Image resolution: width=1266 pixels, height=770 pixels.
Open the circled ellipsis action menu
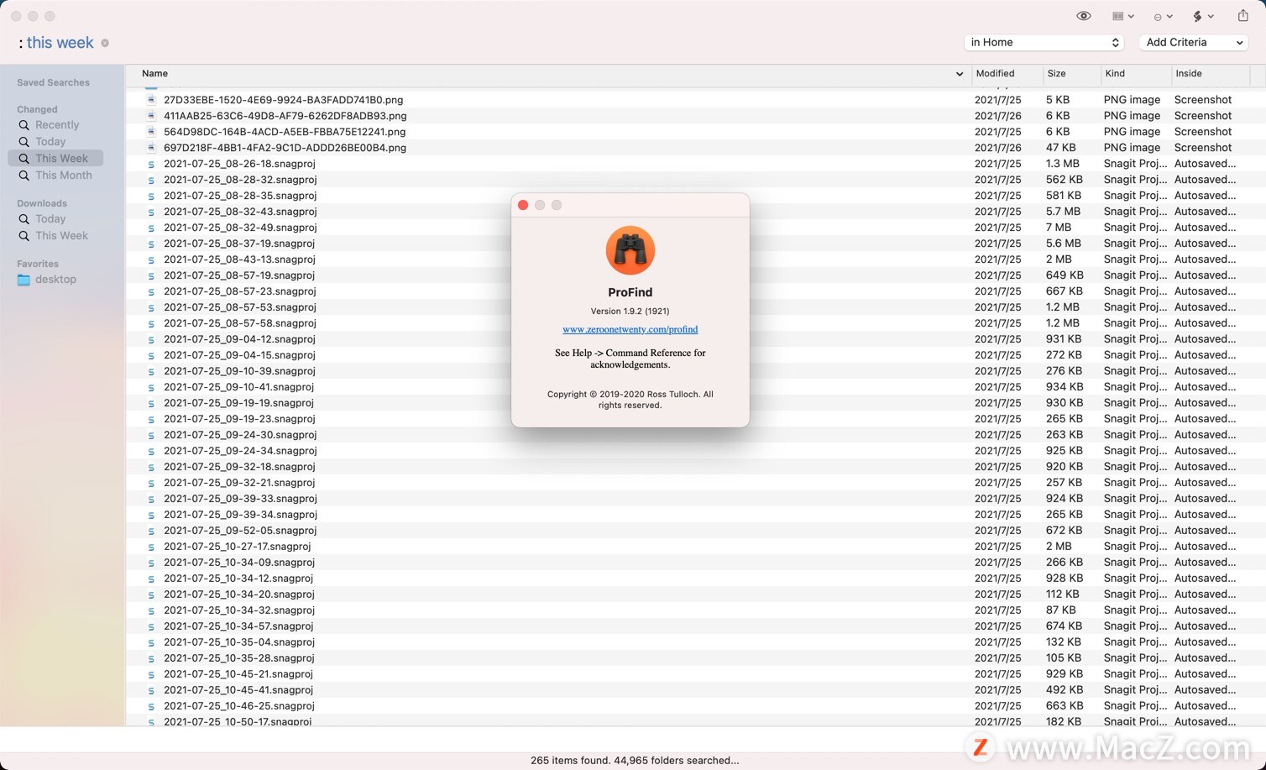pyautogui.click(x=1163, y=16)
